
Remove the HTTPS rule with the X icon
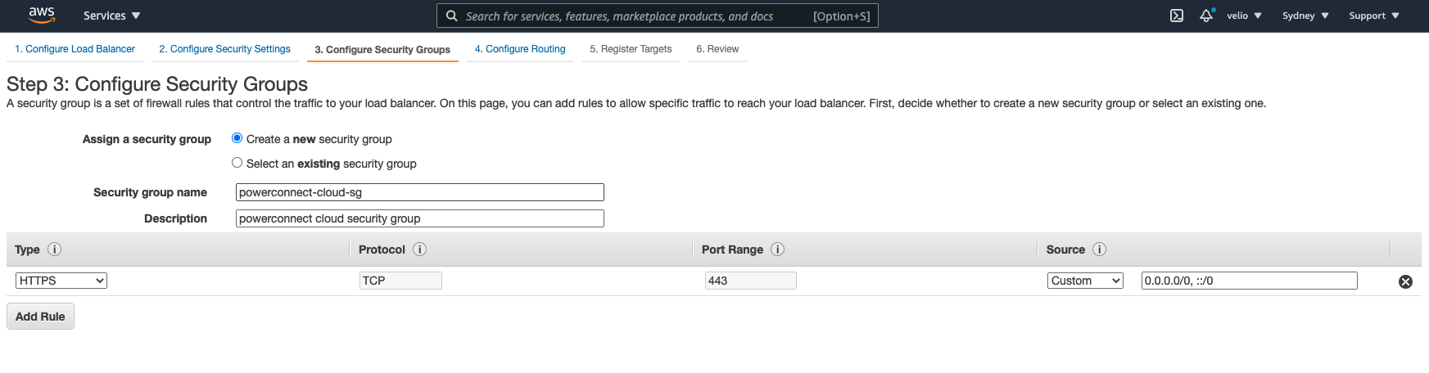click(1405, 281)
